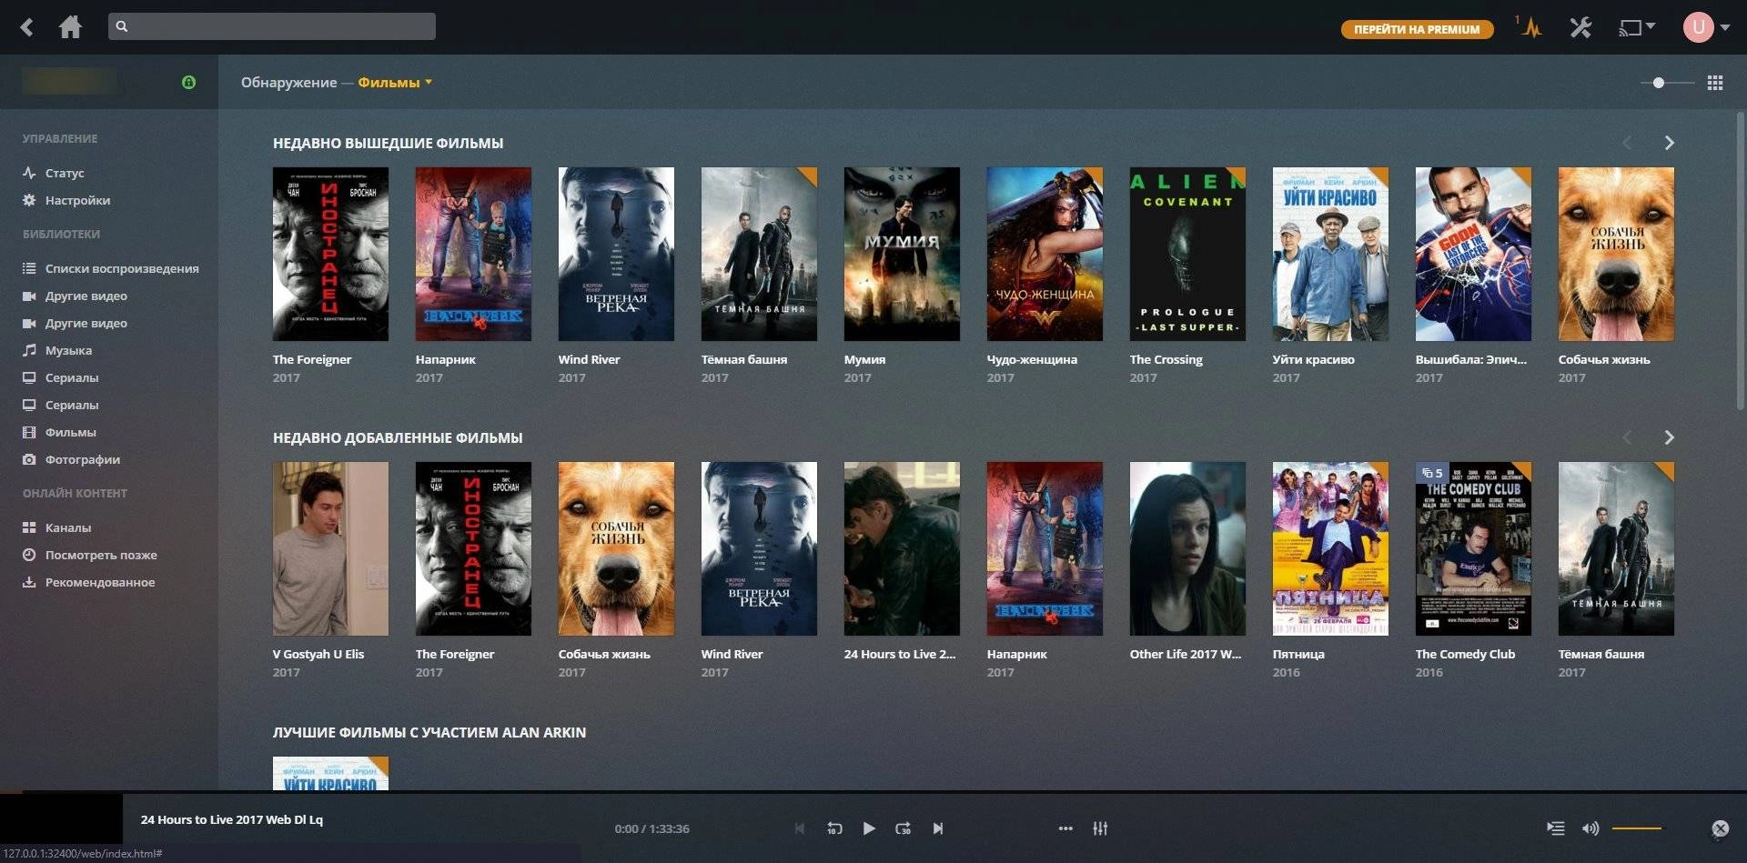Viewport: 1747px width, 863px height.
Task: Click the Списки воспроизведения list icon
Action: coord(29,268)
